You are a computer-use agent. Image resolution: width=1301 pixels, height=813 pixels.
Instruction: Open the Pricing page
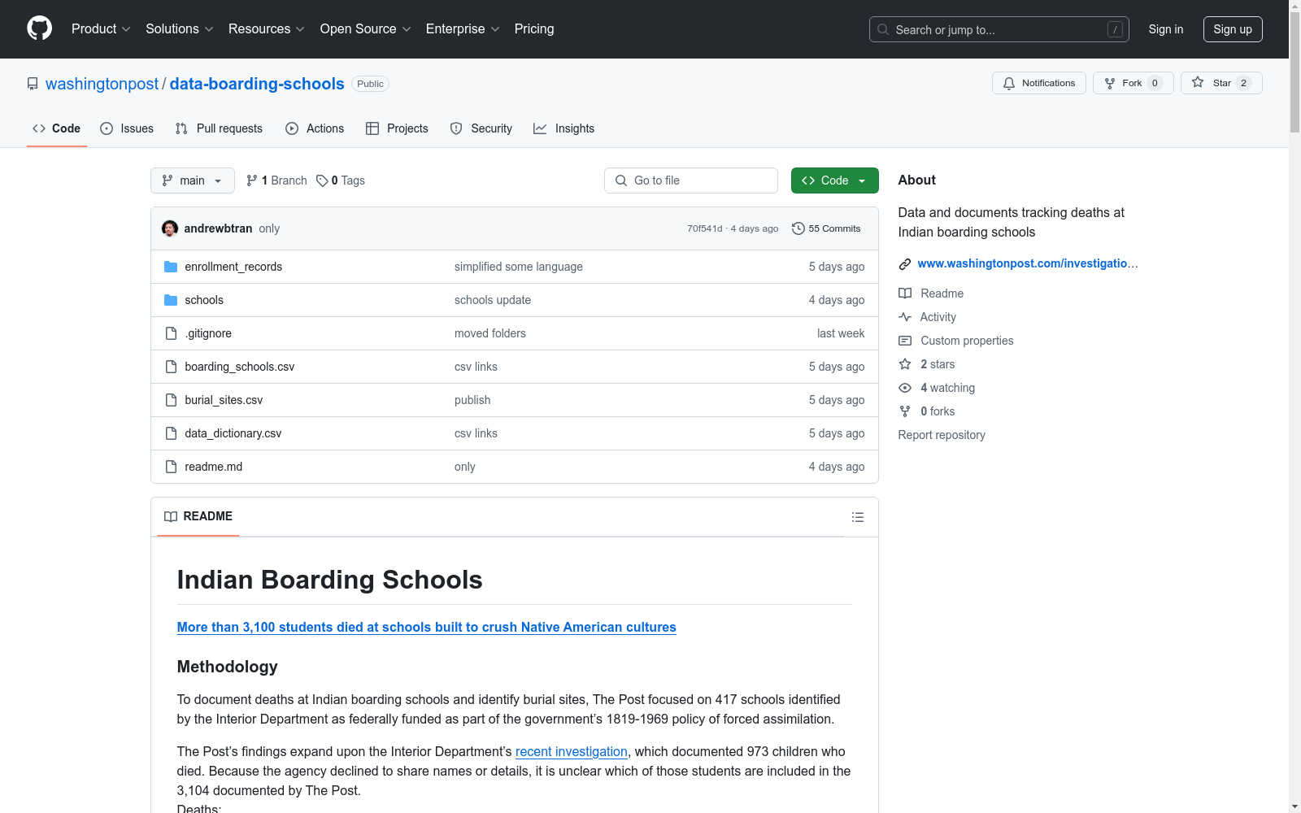click(534, 28)
